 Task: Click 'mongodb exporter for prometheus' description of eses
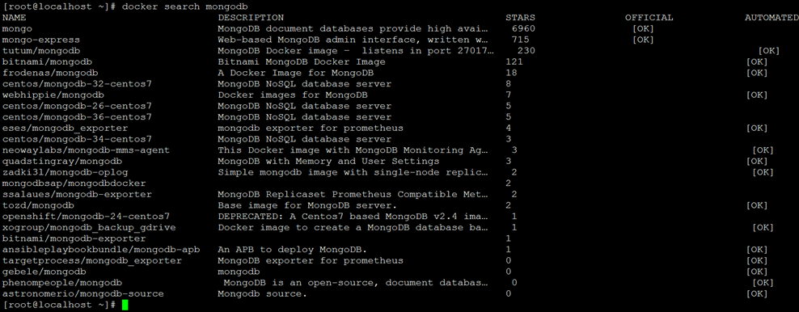click(x=311, y=129)
